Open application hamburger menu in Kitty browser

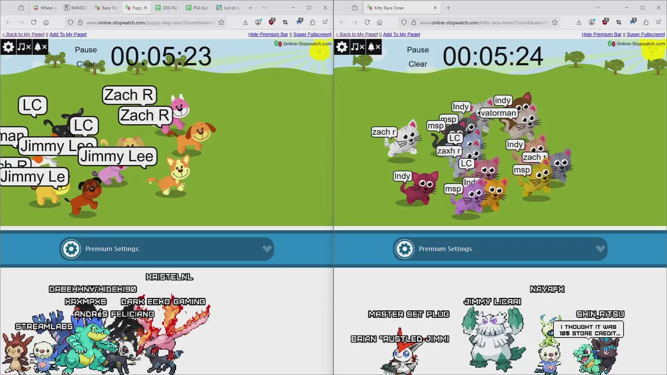coord(659,22)
